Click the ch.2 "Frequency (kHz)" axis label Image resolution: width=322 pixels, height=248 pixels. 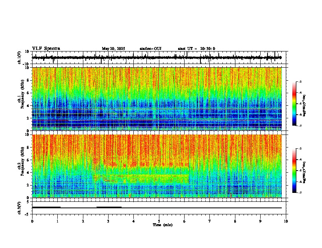coord(22,161)
